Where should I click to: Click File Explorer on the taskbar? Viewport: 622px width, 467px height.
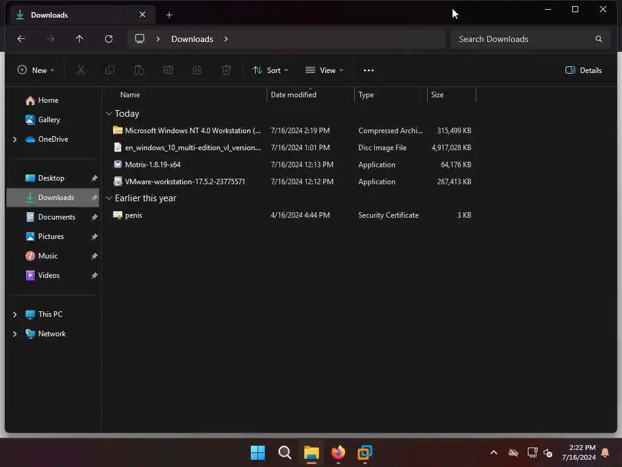(x=312, y=452)
